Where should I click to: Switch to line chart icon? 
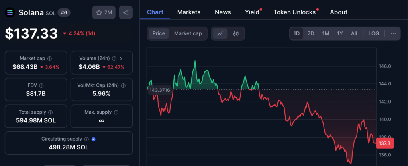coord(220,33)
